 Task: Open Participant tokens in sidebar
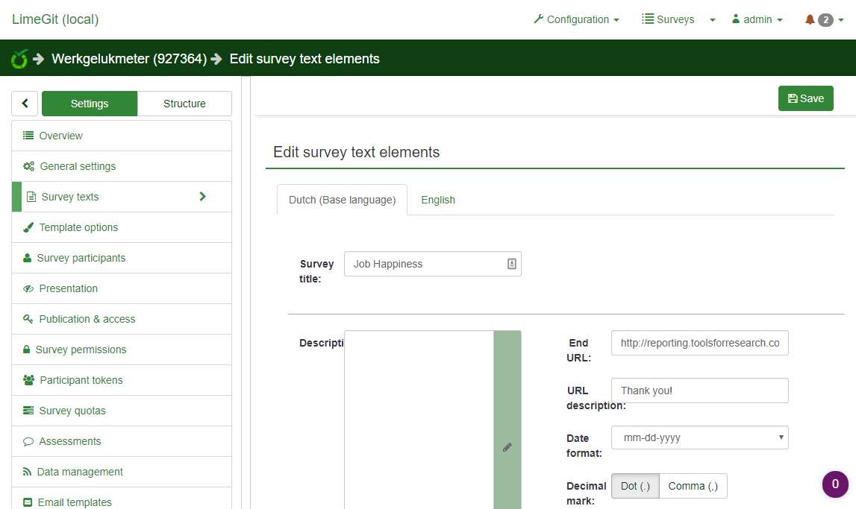point(81,380)
